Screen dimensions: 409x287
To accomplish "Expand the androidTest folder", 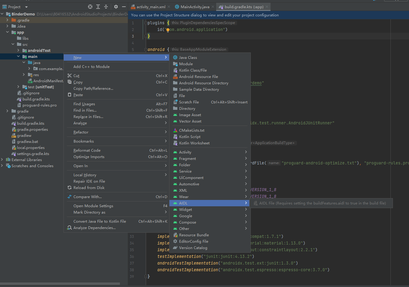I will tap(19, 50).
